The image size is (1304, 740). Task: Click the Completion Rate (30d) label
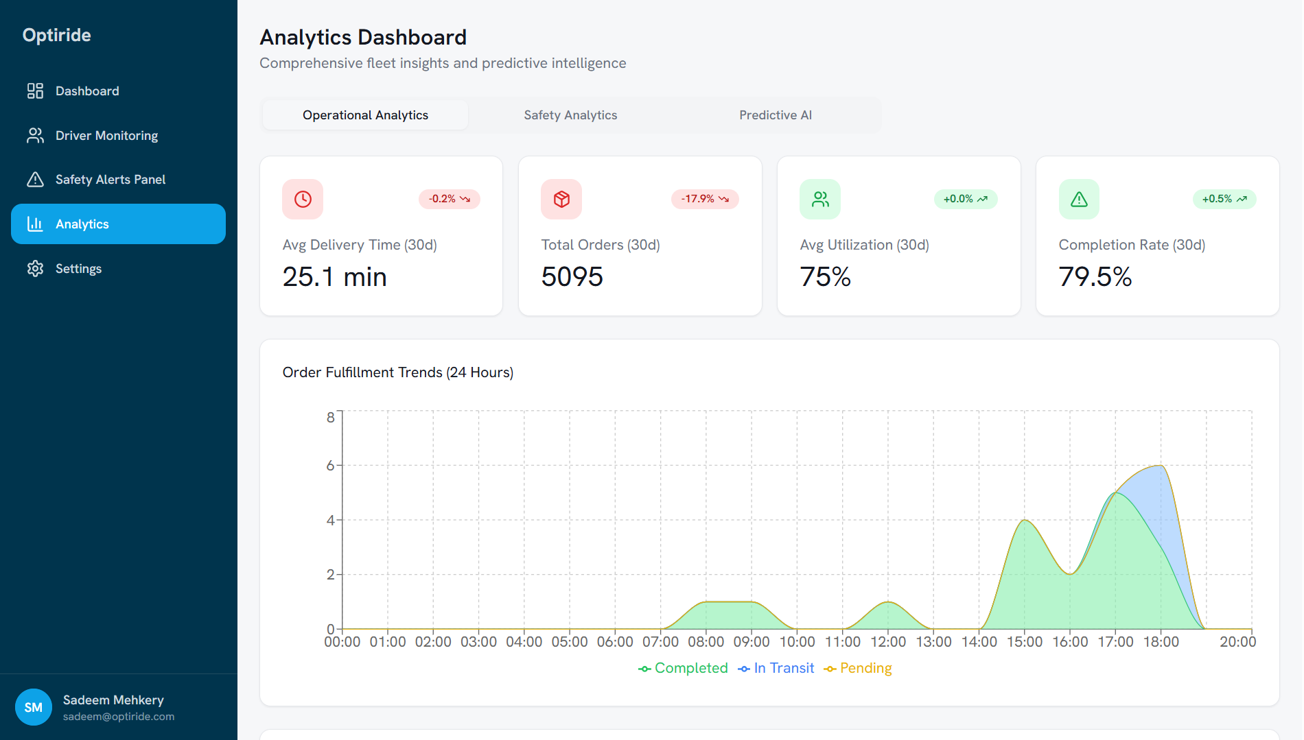pyautogui.click(x=1132, y=245)
